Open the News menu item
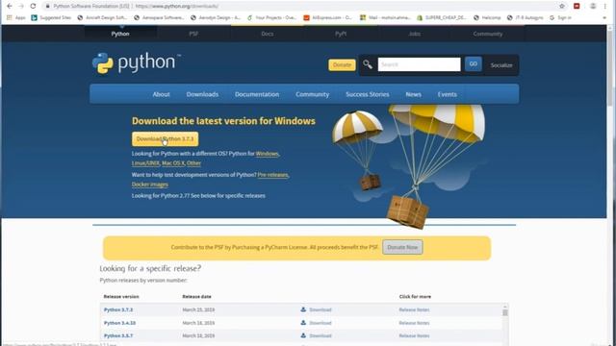The image size is (616, 346). (x=413, y=94)
